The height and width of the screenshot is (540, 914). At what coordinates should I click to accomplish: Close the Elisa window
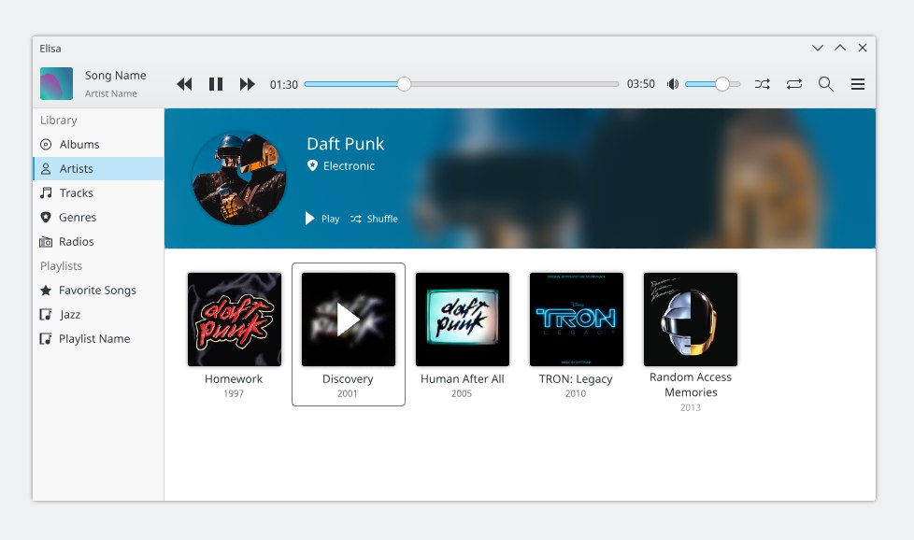(863, 48)
